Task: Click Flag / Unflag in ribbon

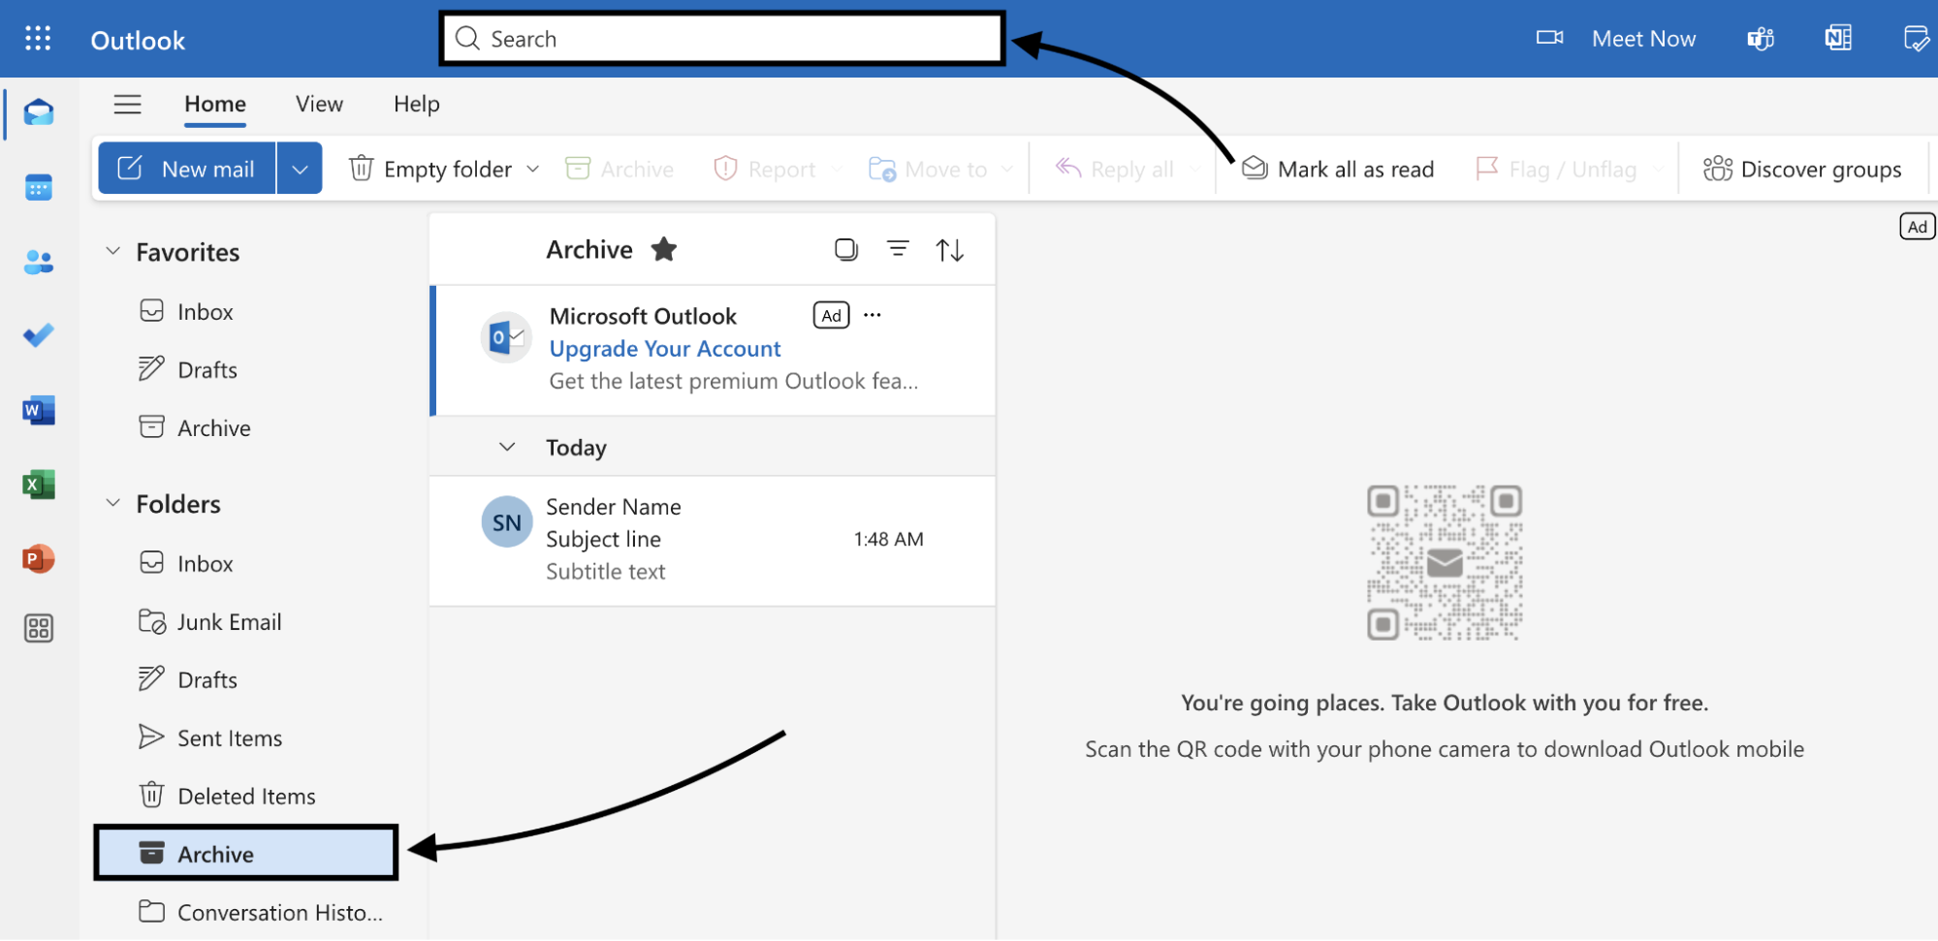Action: tap(1557, 169)
